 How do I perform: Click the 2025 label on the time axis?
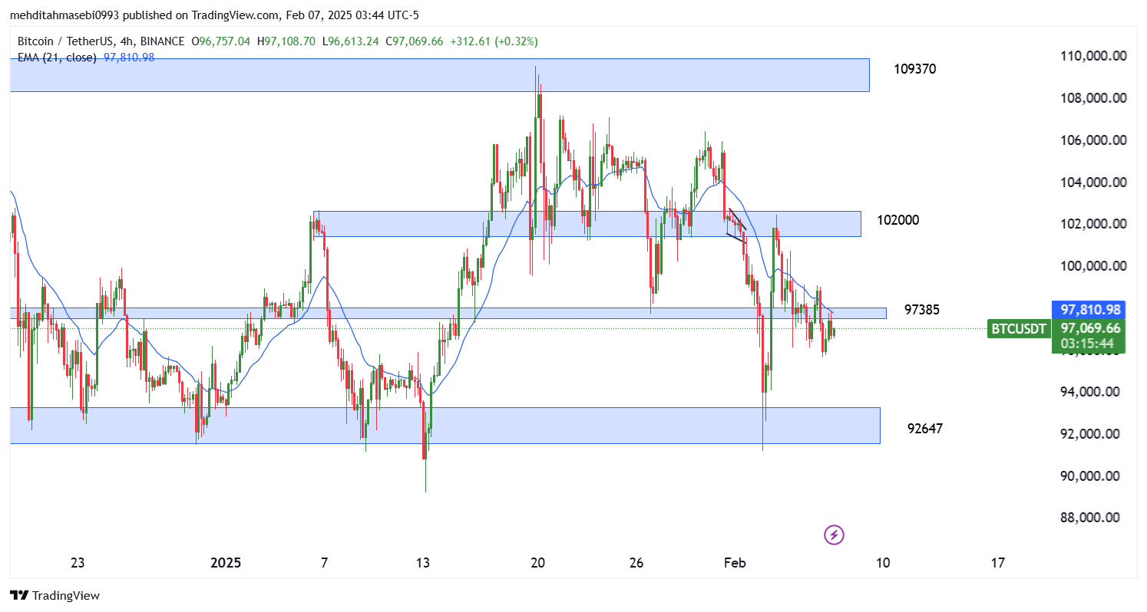[226, 563]
